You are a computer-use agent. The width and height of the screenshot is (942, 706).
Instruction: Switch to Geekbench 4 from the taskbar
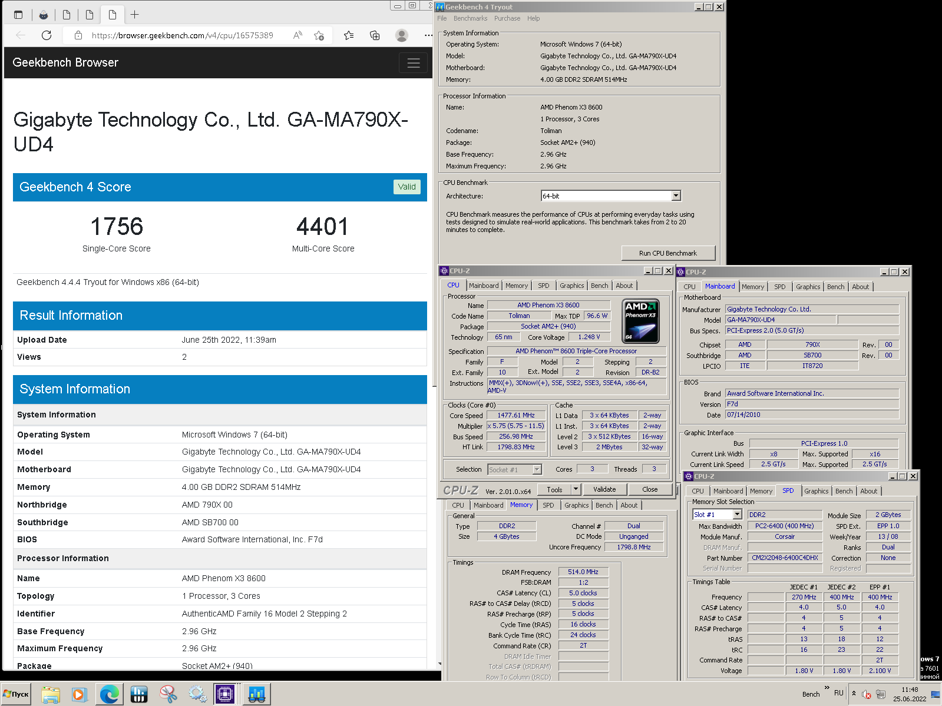[256, 695]
